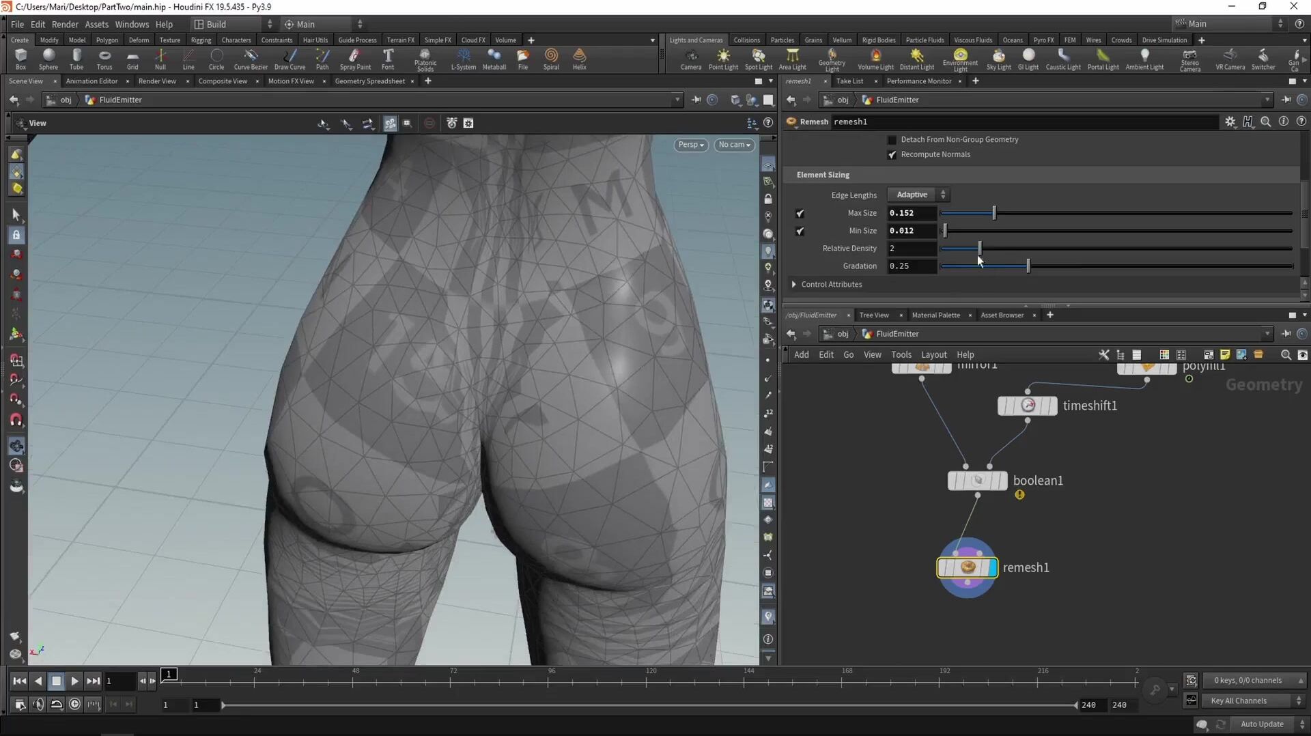Viewport: 1311px width, 736px height.
Task: Expand the Control Attributes section
Action: (x=793, y=285)
